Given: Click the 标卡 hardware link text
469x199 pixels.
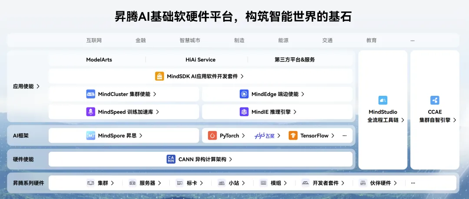Looking at the screenshot, I should (x=192, y=183).
